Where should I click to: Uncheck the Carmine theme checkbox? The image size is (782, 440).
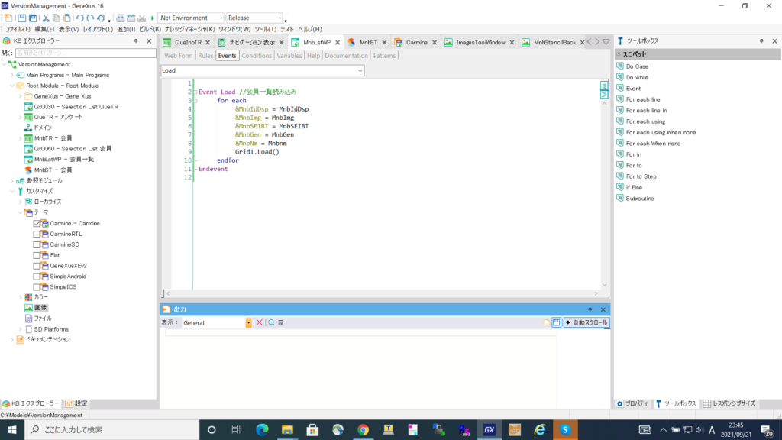(37, 224)
